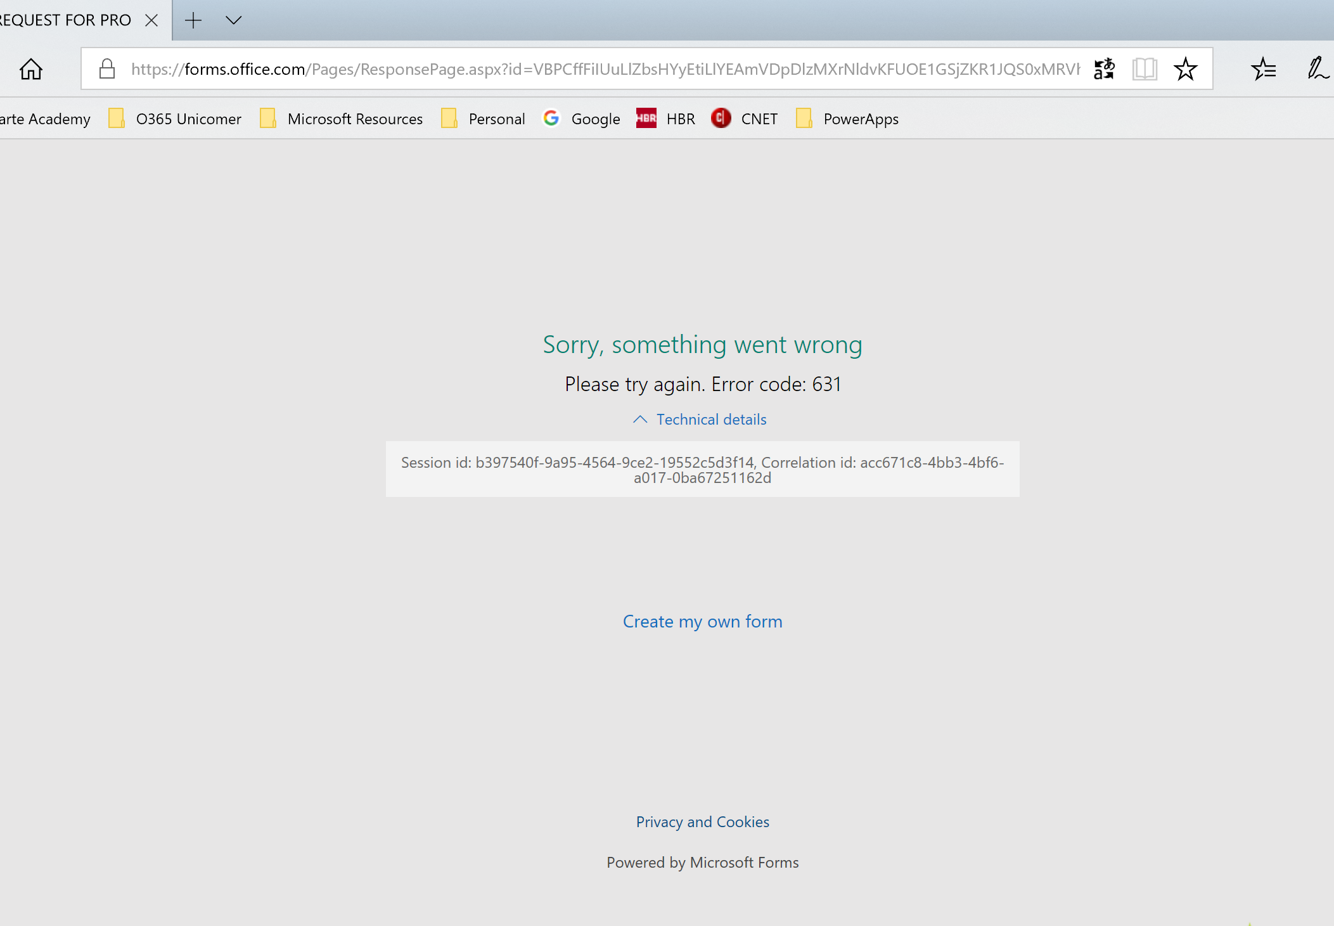Click the Add notes pen icon
The image size is (1334, 926).
pos(1317,69)
